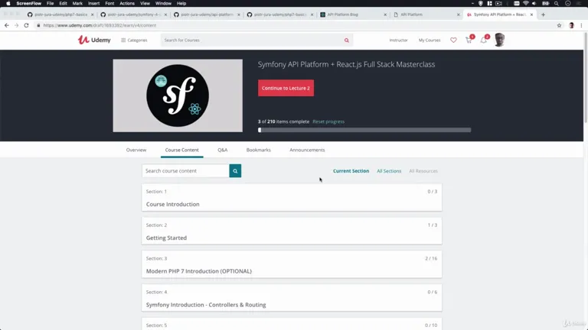Open the browser profile avatar icon
The width and height of the screenshot is (588, 330).
pyautogui.click(x=571, y=25)
